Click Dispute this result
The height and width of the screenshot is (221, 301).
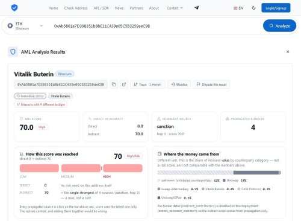click(x=211, y=85)
